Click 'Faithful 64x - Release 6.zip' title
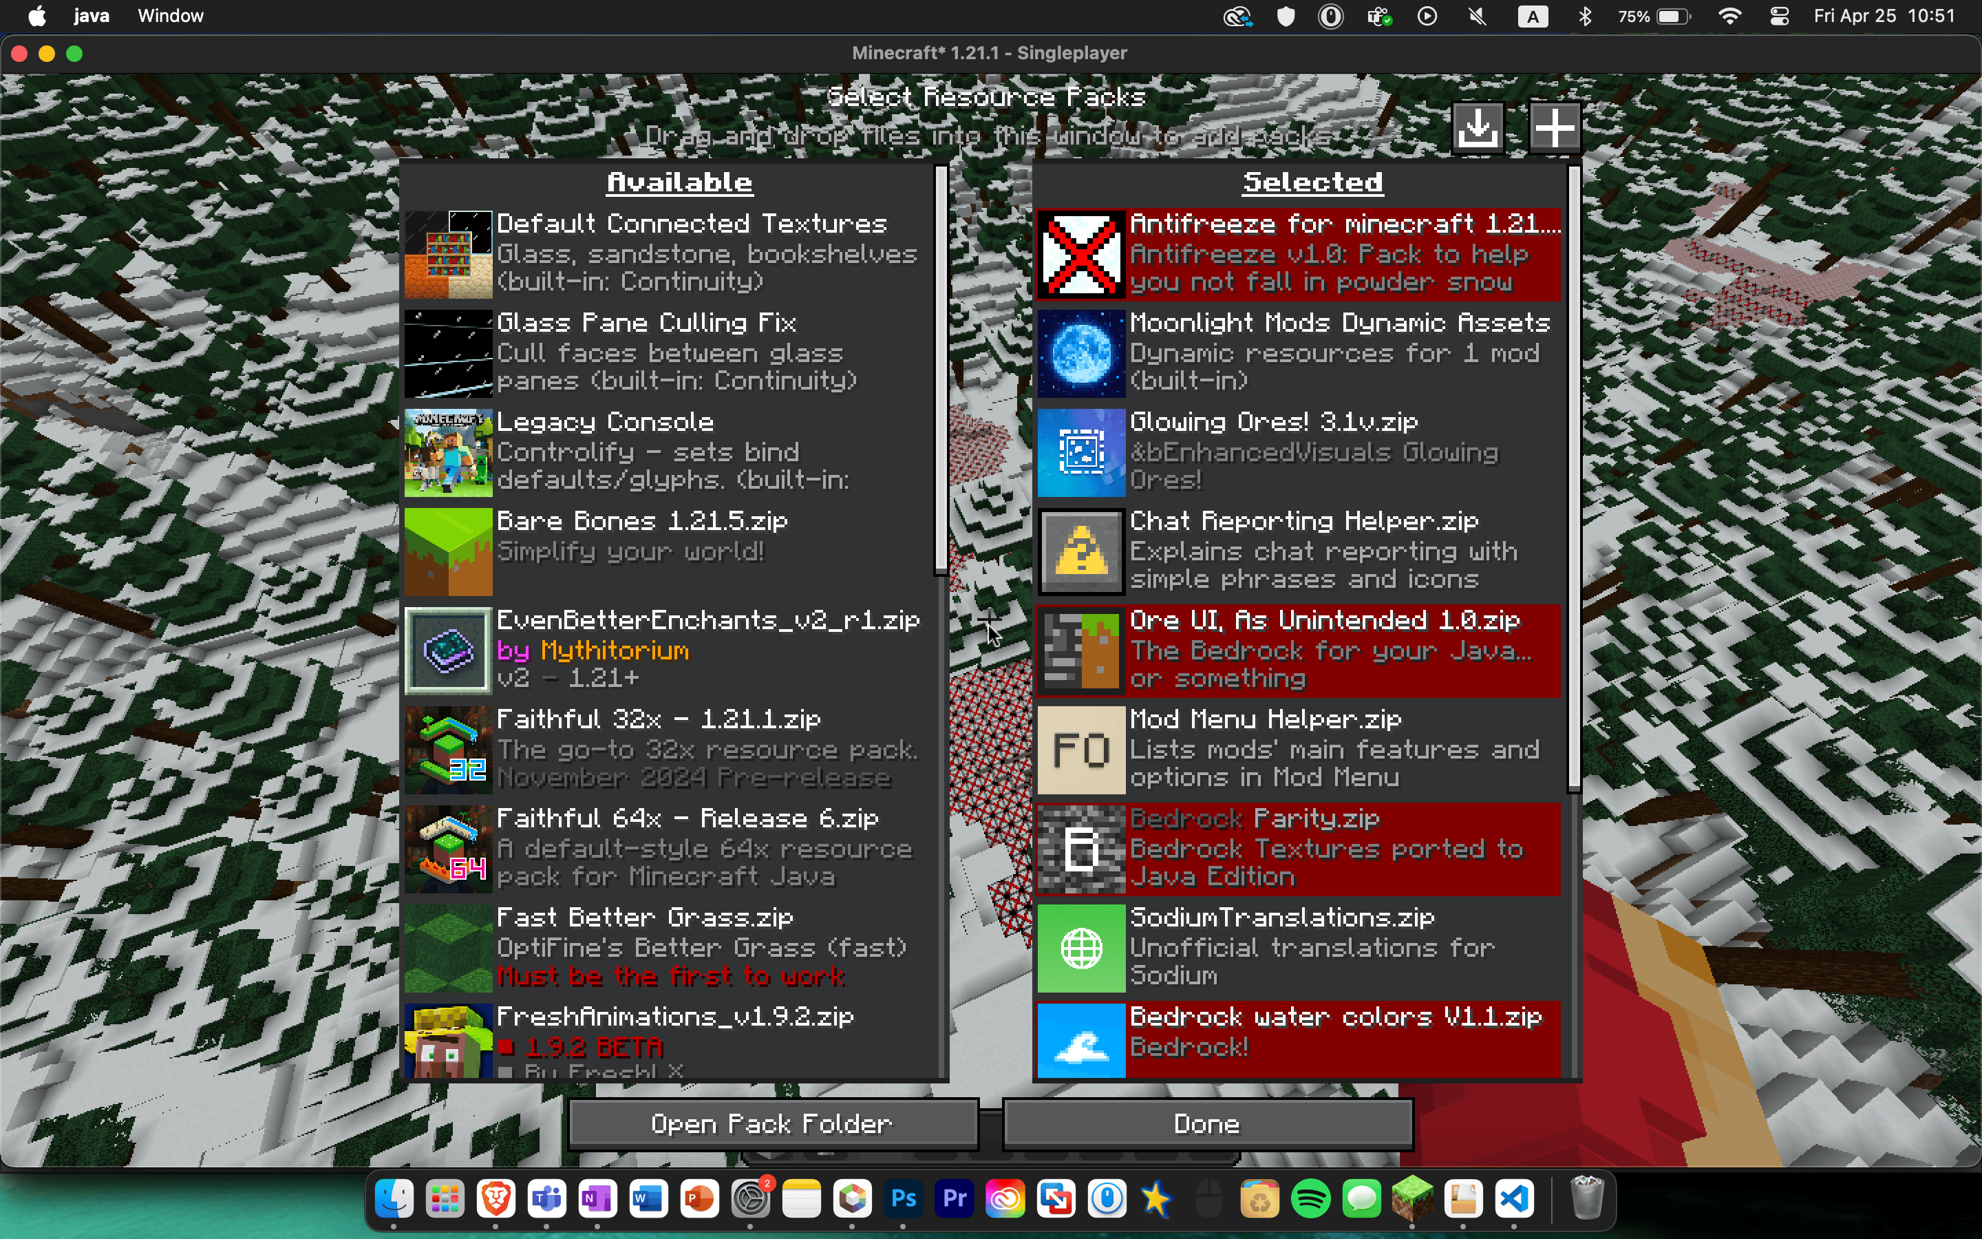The width and height of the screenshot is (1982, 1239). [x=687, y=818]
